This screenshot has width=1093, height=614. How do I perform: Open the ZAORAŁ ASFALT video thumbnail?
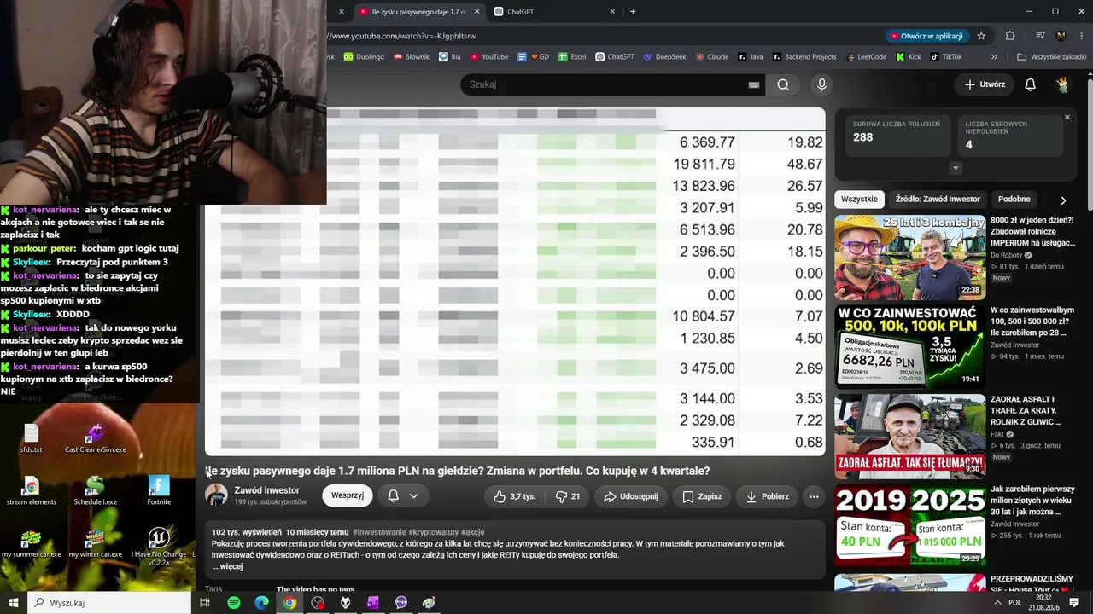coord(909,436)
